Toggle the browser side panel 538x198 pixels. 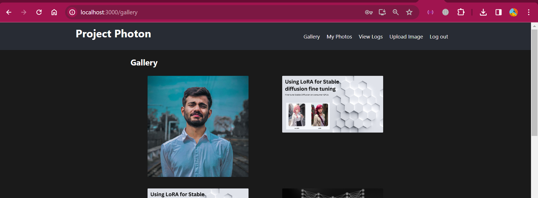[498, 12]
